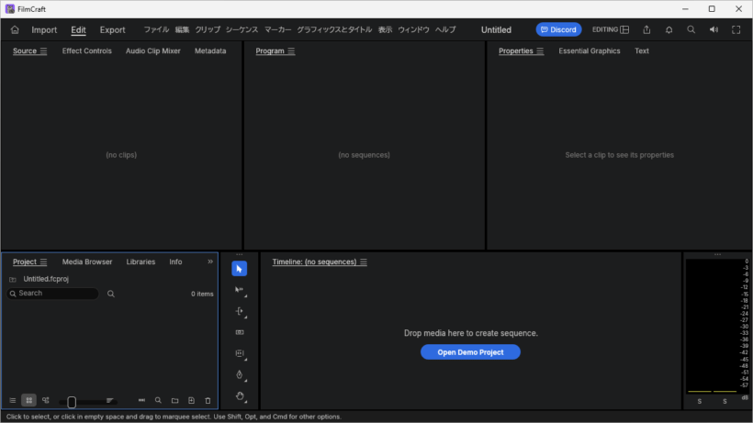The height and width of the screenshot is (423, 753).
Task: Switch Project panel to freeform view
Action: [46, 400]
